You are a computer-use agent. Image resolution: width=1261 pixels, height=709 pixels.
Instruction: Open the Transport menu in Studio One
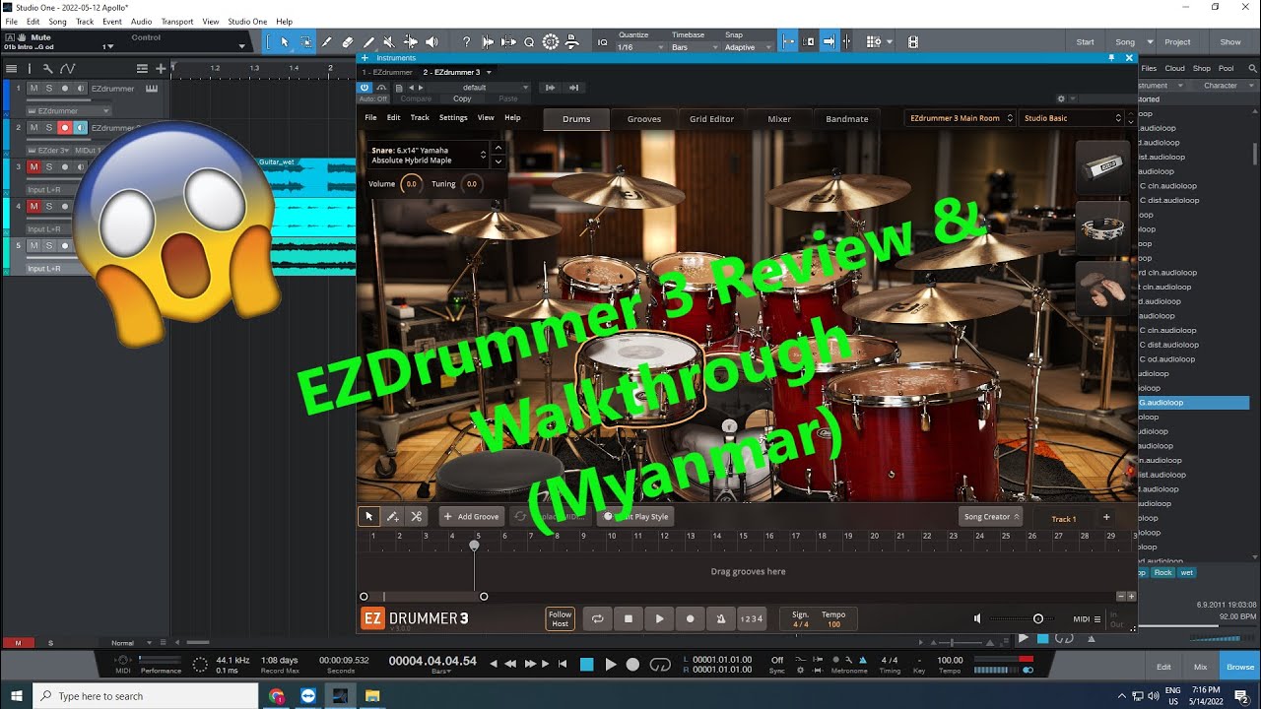point(177,22)
